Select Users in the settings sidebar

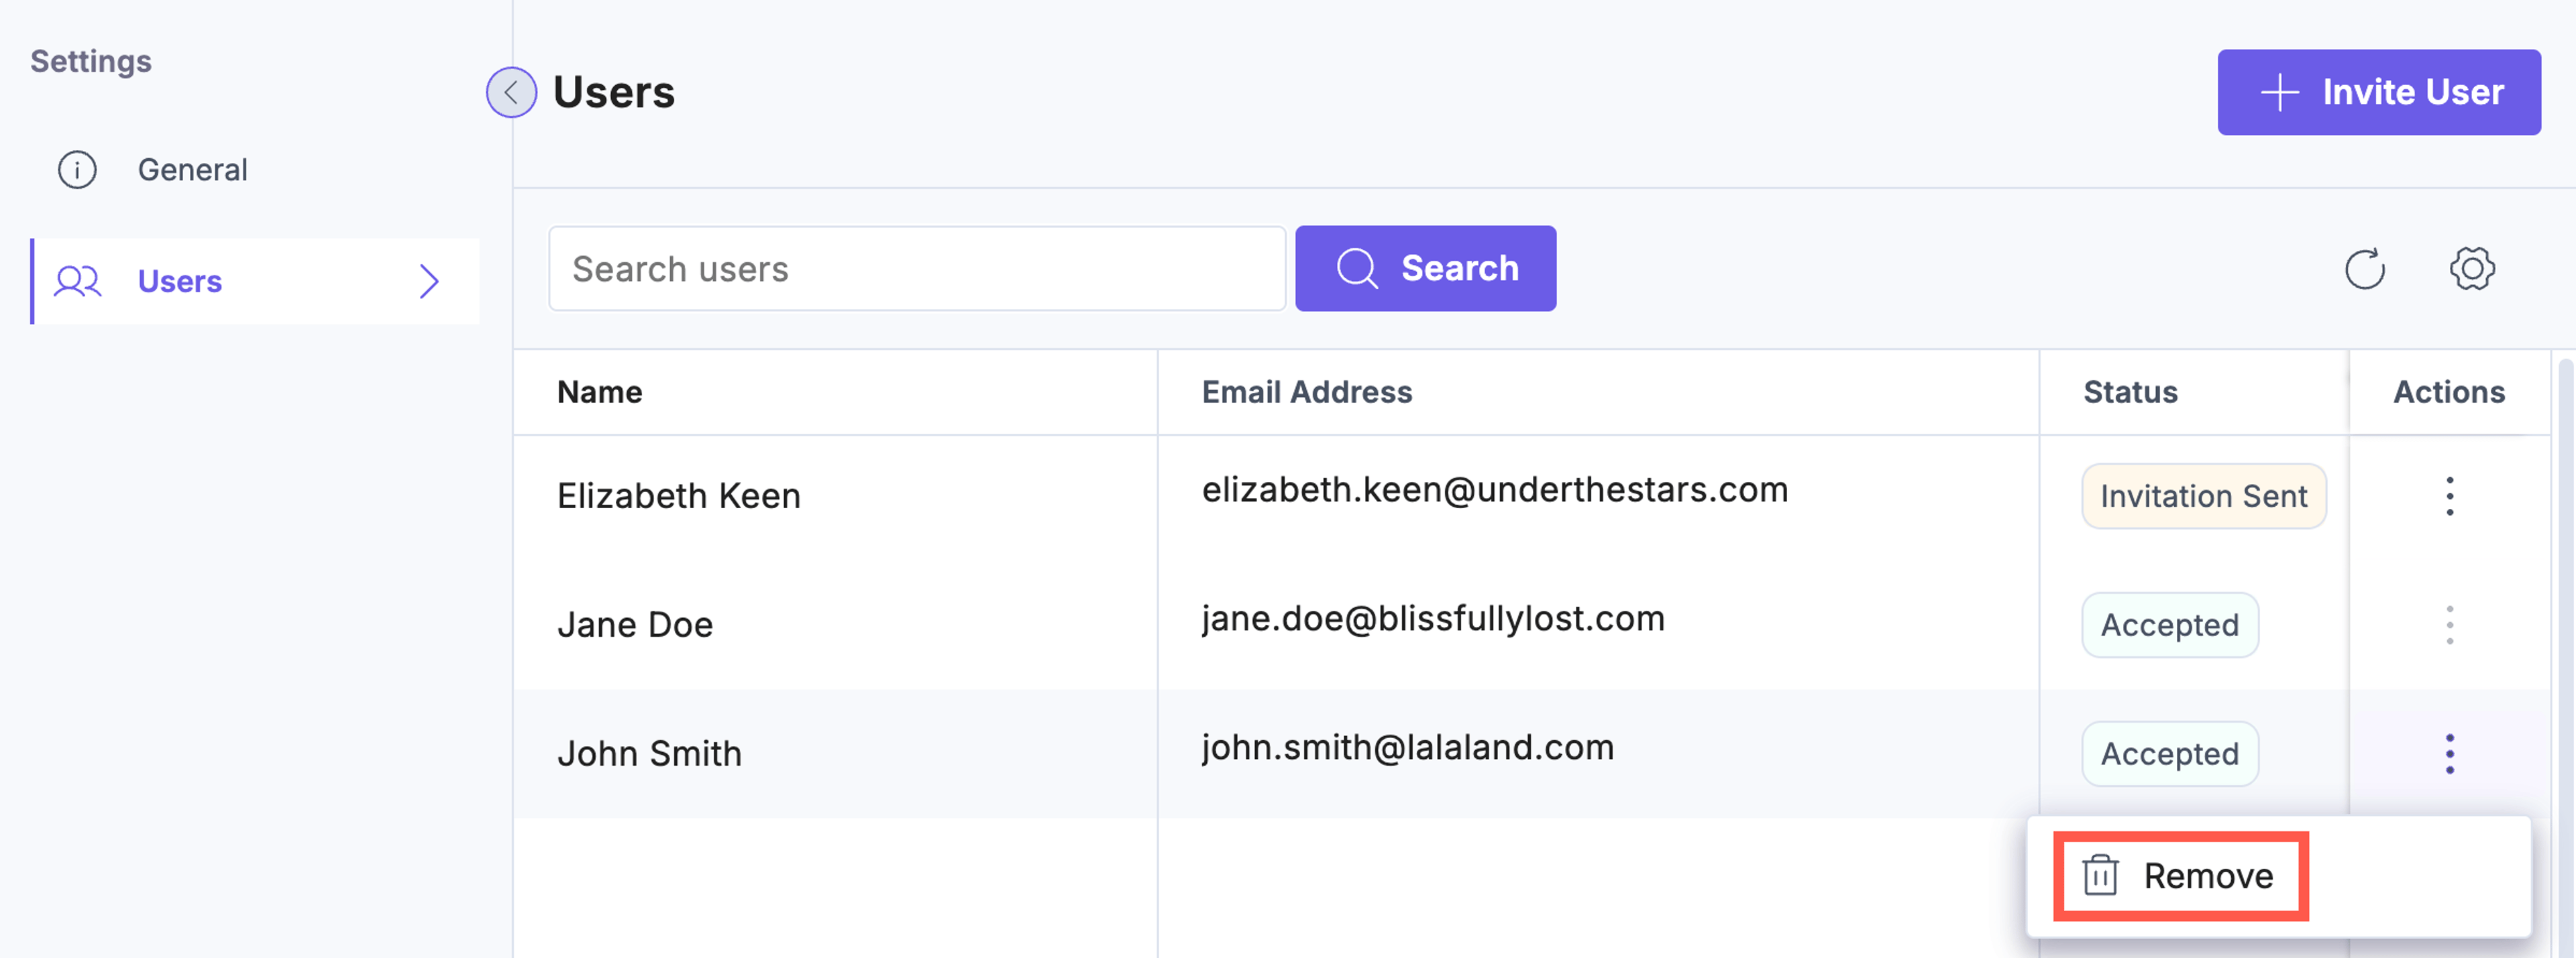[x=255, y=282]
